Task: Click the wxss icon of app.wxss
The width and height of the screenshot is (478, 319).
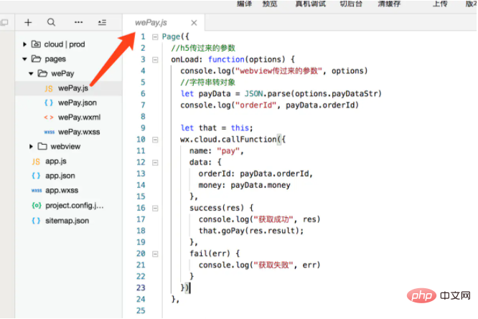Action: point(37,191)
